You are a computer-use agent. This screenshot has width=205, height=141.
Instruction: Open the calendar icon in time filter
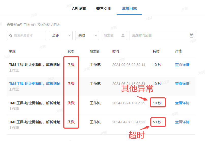tap(192, 36)
